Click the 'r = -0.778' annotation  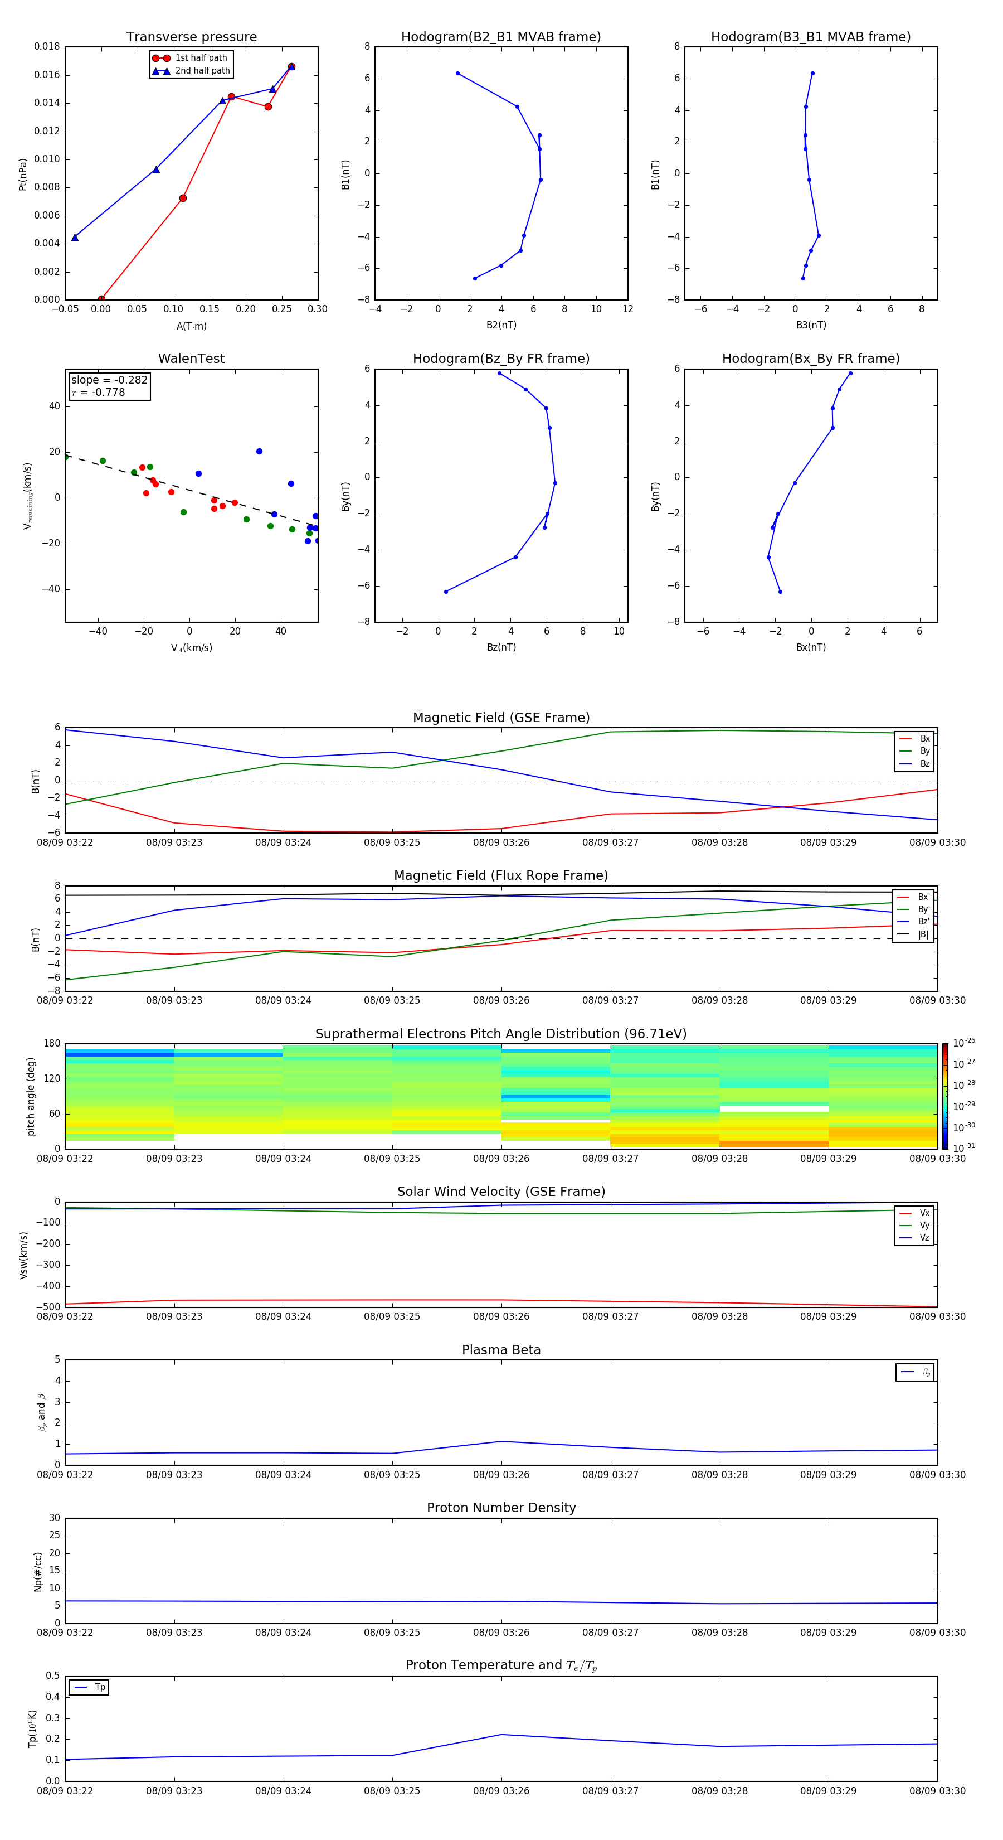click(99, 392)
